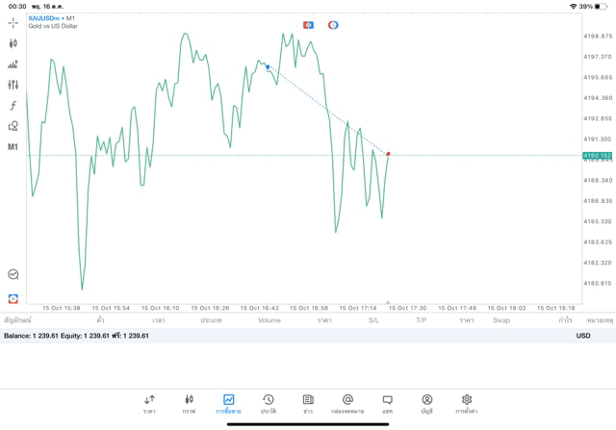Open the การตั้งค่า settings tab

tap(467, 403)
